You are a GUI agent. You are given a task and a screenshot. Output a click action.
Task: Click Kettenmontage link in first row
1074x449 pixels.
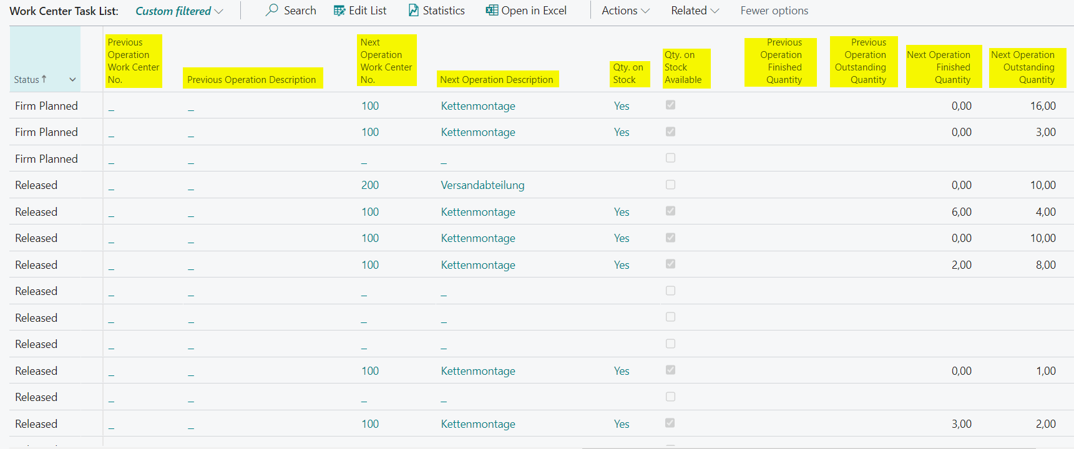477,106
